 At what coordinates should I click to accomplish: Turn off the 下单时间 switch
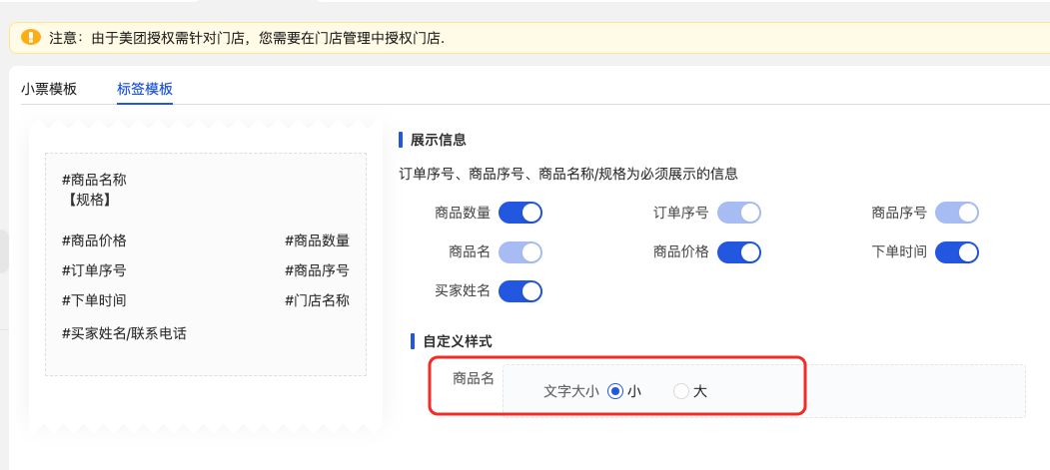[x=956, y=251]
